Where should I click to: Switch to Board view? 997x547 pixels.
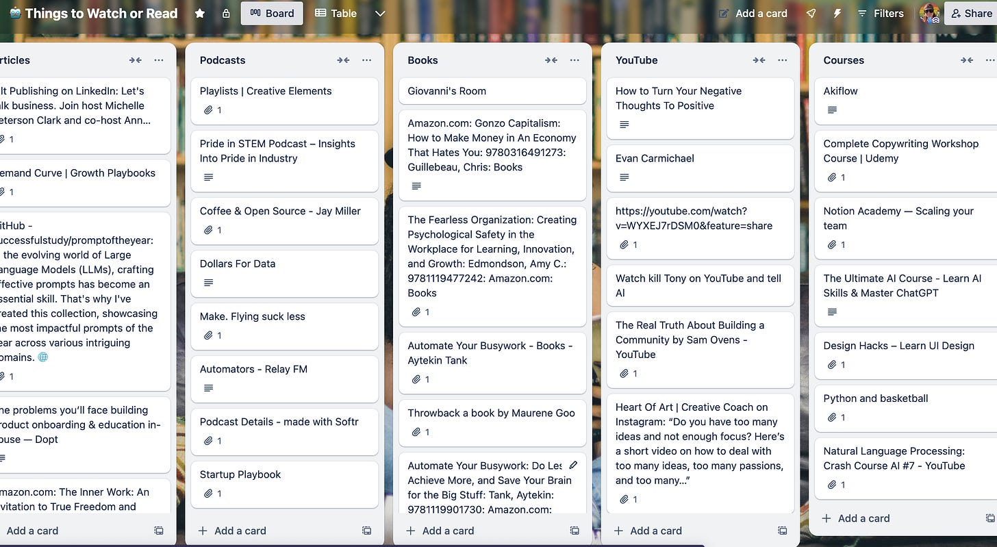(x=272, y=13)
